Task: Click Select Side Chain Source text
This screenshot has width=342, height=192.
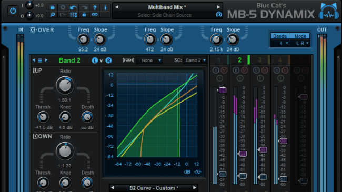Action: point(165,15)
